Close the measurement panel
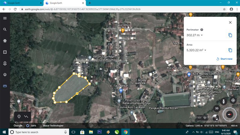The height and width of the screenshot is (135, 240). [230, 22]
